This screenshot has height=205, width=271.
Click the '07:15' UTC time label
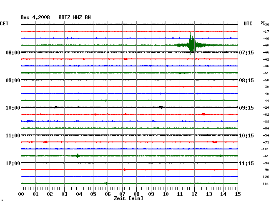pyautogui.click(x=246, y=52)
